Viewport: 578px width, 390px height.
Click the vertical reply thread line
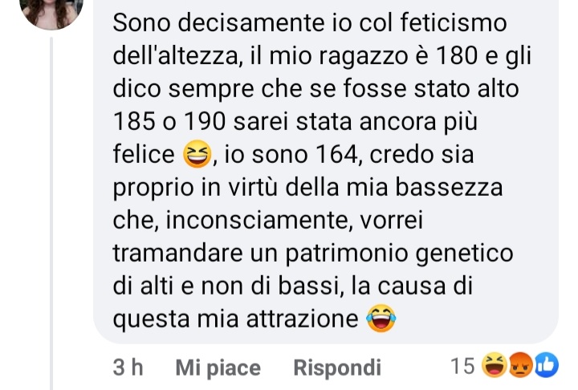(x=51, y=213)
